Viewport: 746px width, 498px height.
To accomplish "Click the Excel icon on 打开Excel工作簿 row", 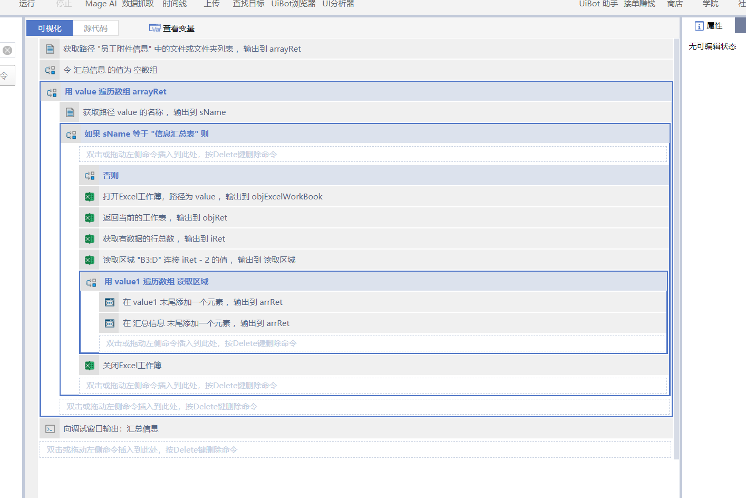I will pos(90,197).
